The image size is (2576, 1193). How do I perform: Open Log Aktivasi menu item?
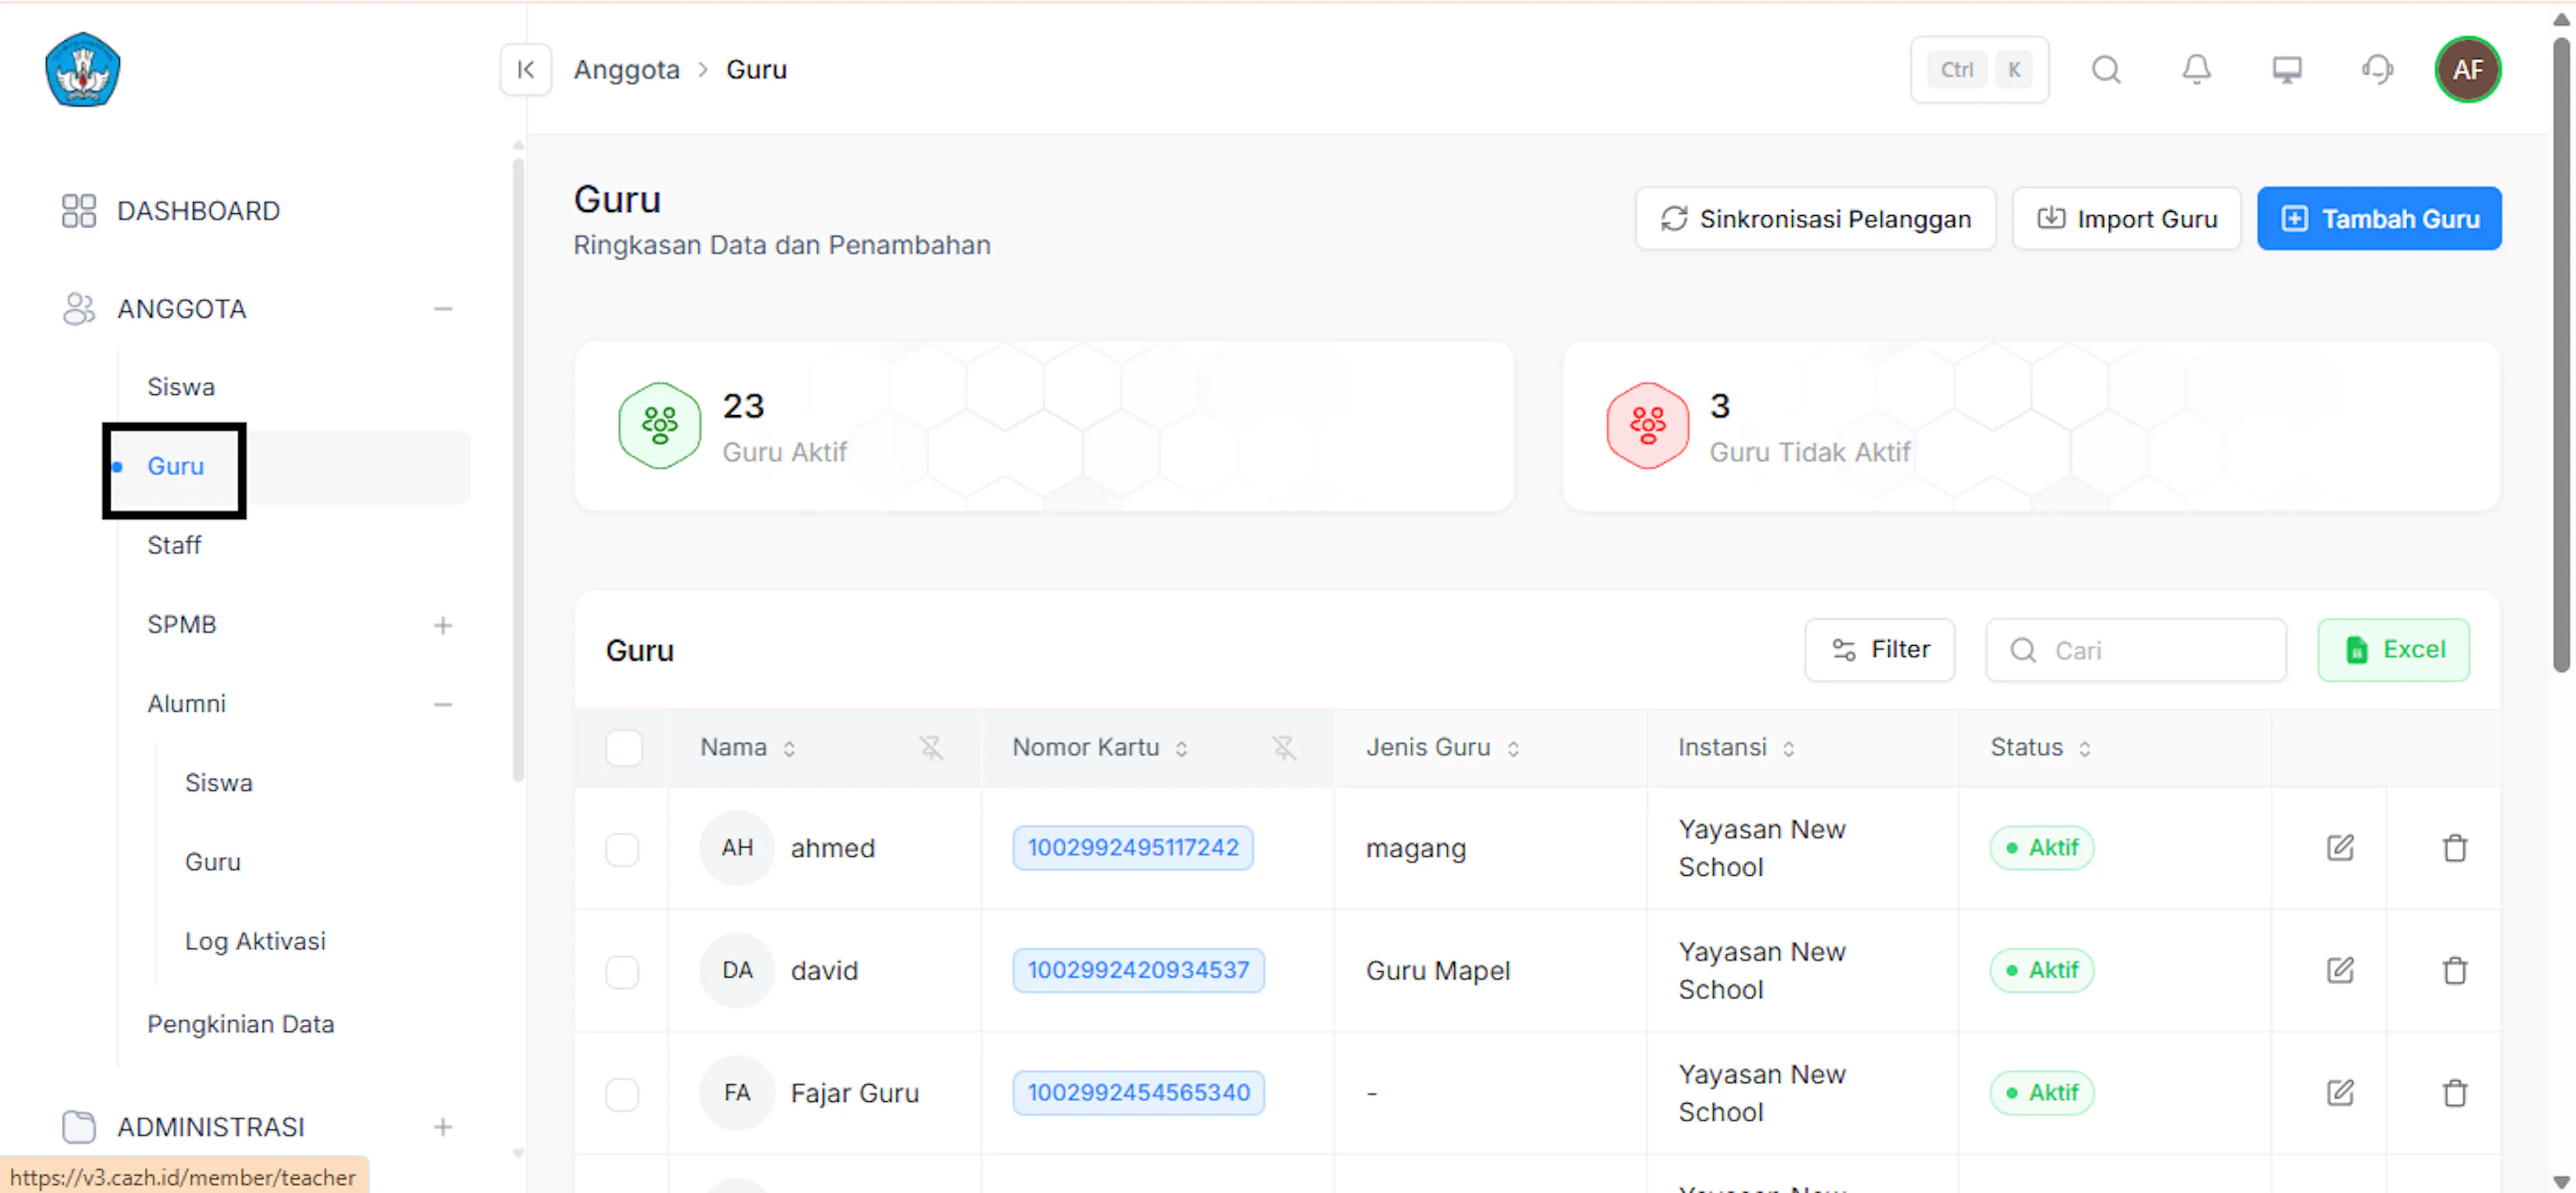pos(255,941)
